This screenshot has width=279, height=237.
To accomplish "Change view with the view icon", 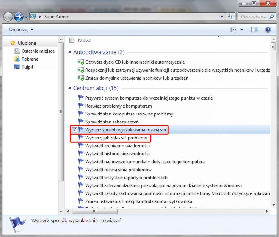I will click(234, 30).
